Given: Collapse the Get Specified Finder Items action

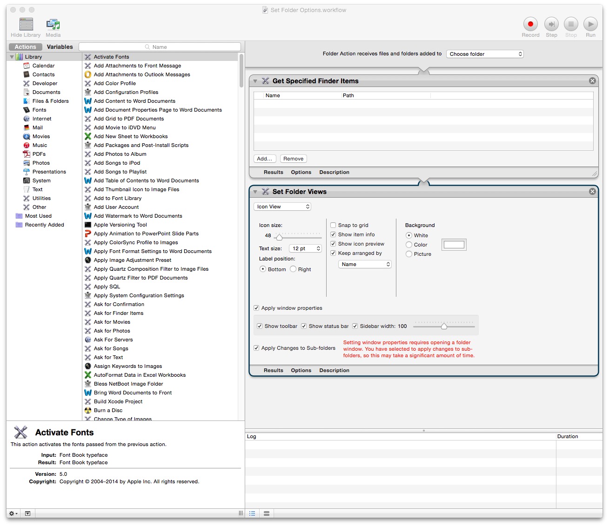Looking at the screenshot, I should coord(255,81).
